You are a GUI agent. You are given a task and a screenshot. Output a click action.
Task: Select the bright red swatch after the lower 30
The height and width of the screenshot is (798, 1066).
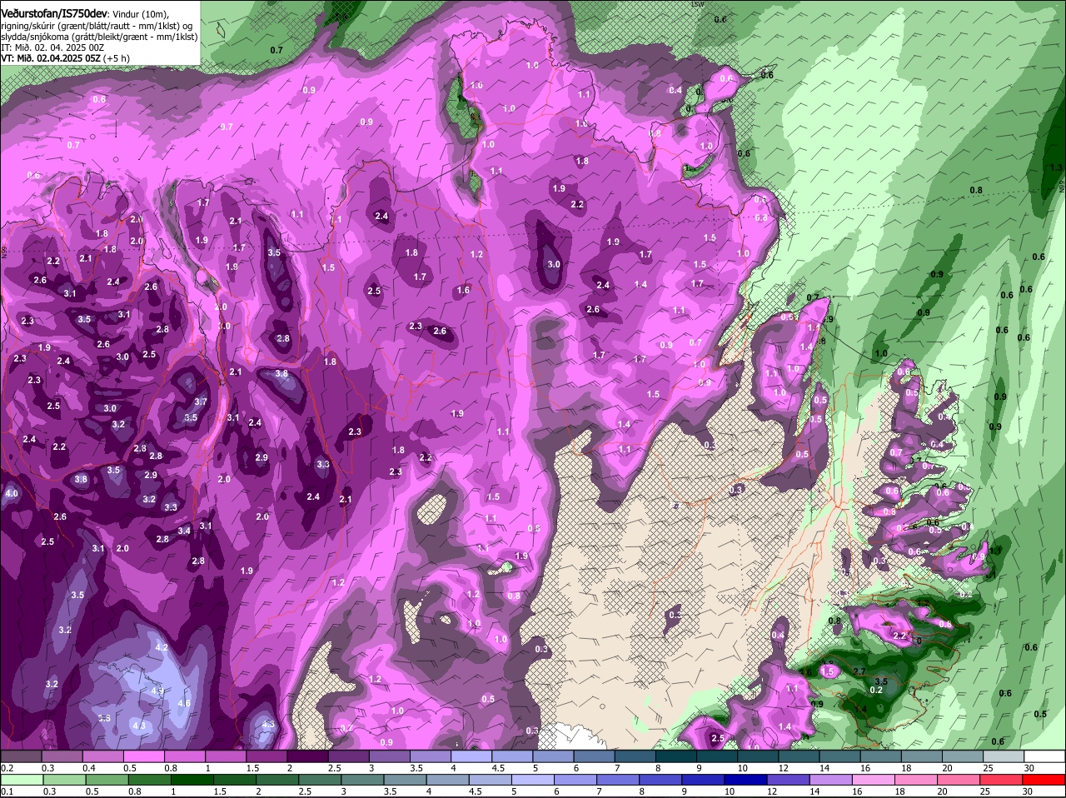(x=1045, y=780)
